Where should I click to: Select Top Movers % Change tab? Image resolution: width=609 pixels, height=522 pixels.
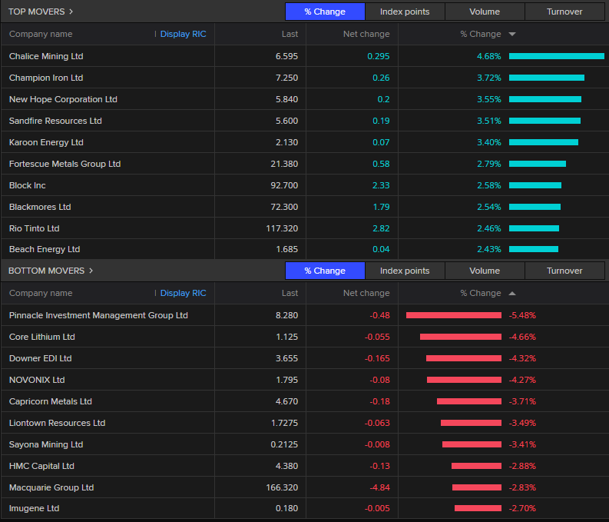[325, 12]
